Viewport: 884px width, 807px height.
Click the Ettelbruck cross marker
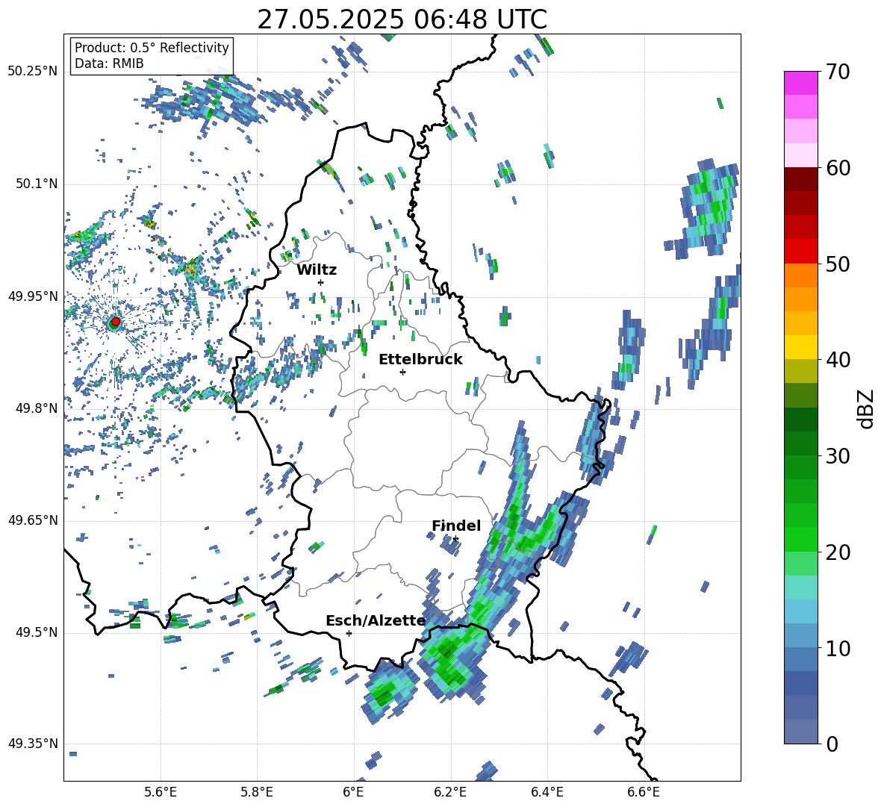point(402,372)
